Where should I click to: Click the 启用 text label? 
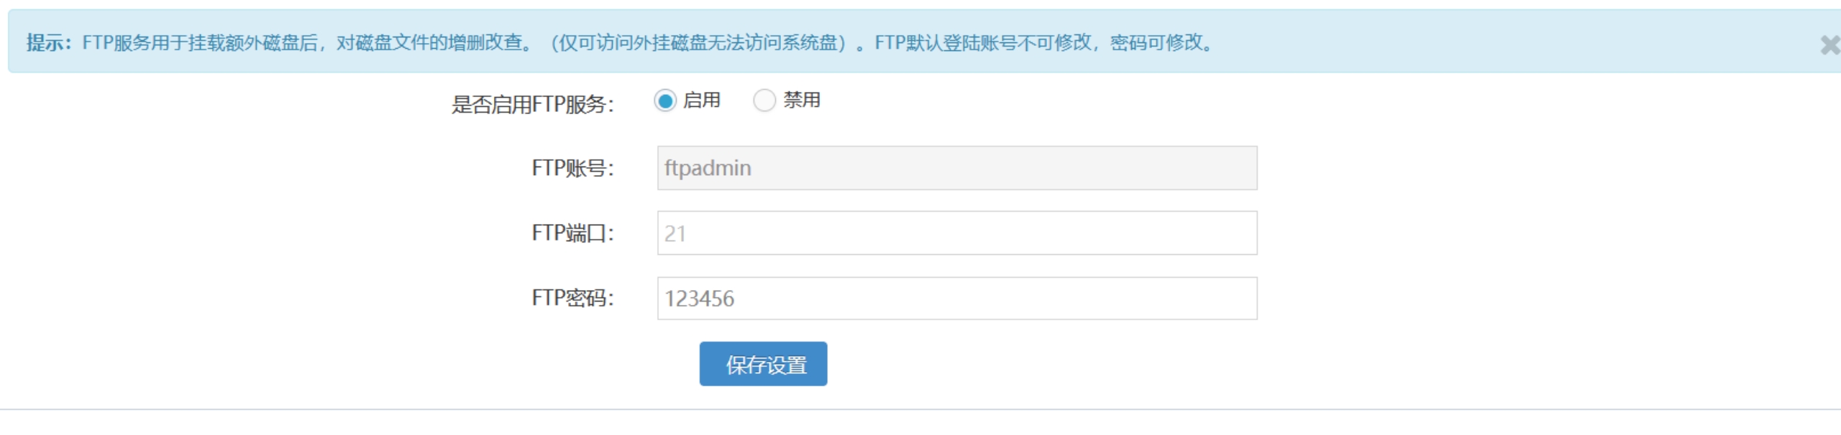coord(702,100)
